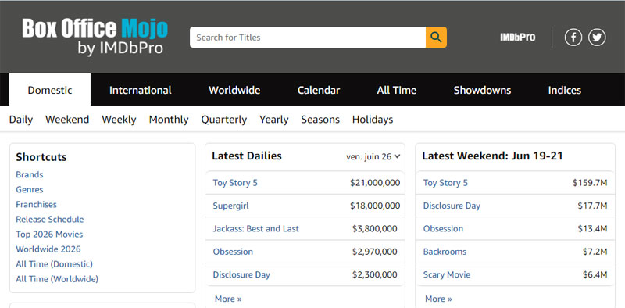This screenshot has width=625, height=308.
Task: Go to the Indices tab
Action: pos(564,90)
